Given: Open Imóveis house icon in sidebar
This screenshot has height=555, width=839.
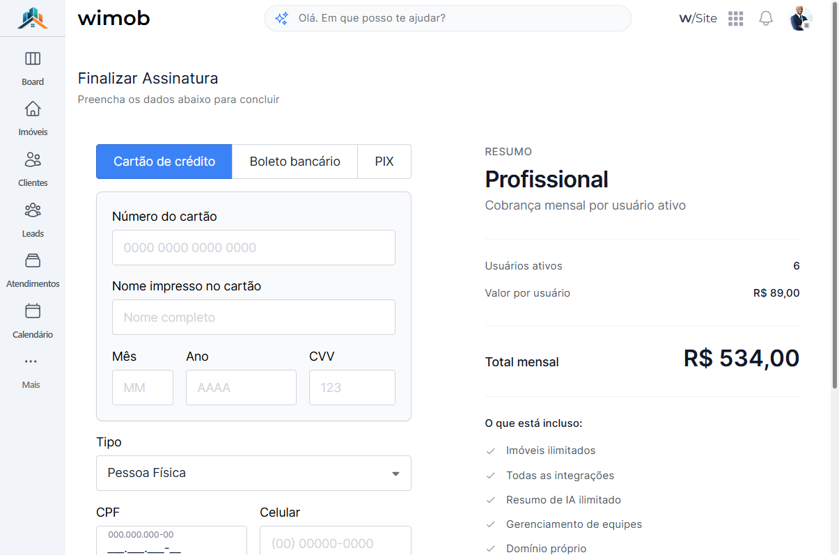Looking at the screenshot, I should click(33, 109).
